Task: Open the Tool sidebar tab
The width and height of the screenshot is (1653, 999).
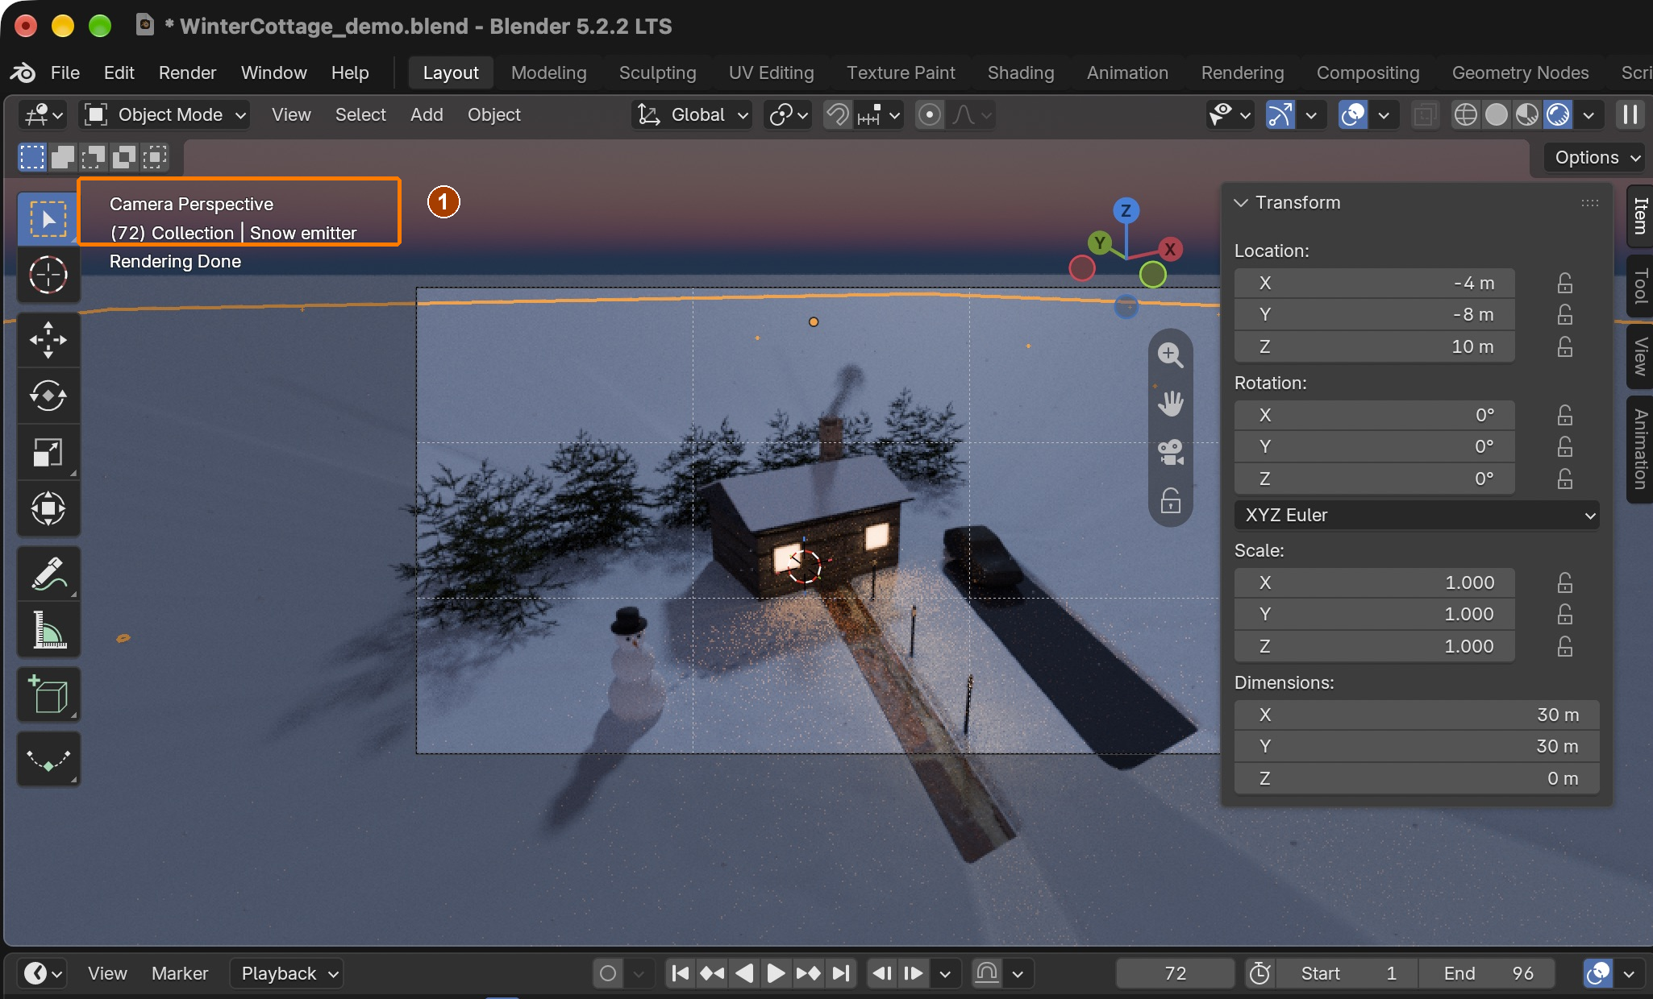Action: (x=1640, y=286)
